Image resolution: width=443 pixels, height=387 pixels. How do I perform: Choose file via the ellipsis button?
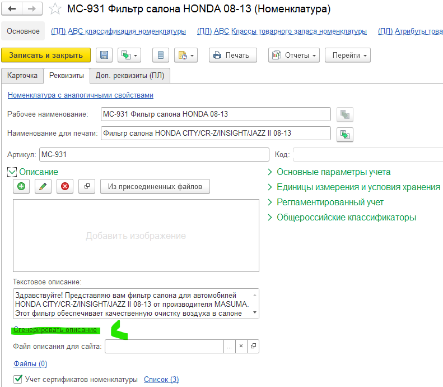[230, 346]
